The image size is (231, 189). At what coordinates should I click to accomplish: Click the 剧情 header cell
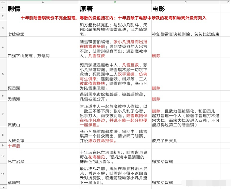coord(43,8)
